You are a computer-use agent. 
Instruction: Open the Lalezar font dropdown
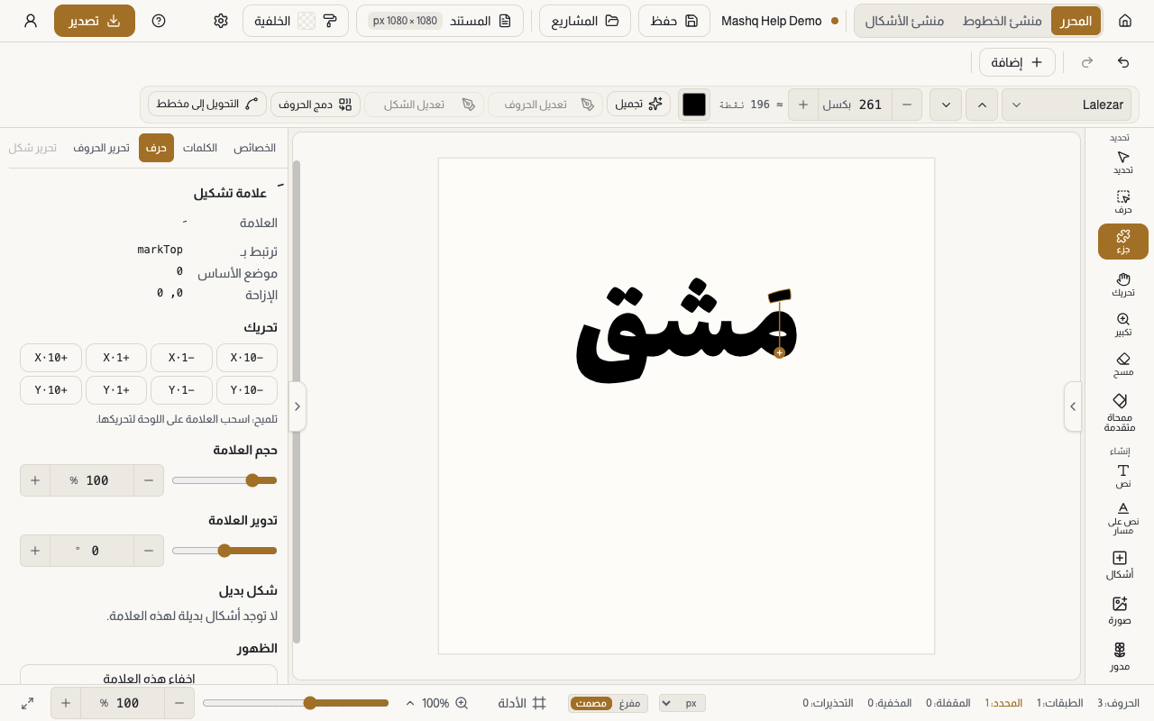point(1067,105)
